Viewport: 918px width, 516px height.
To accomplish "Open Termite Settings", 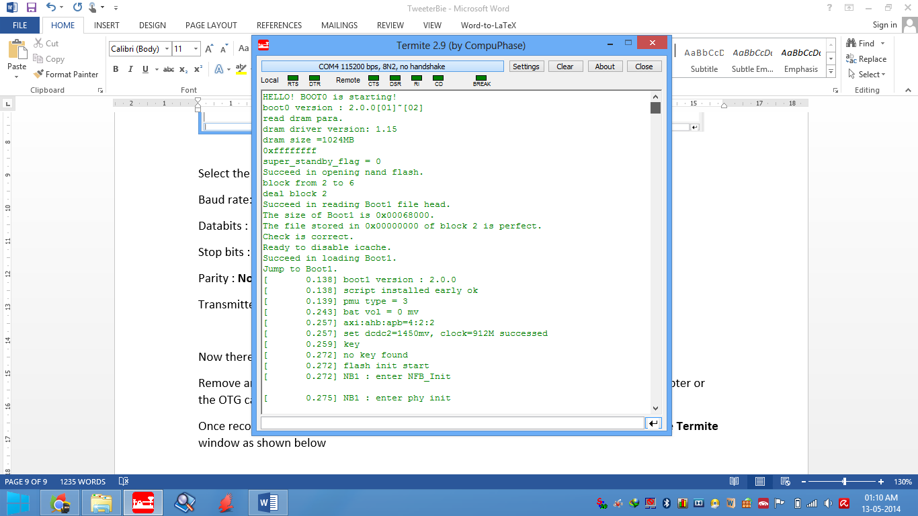I will (x=526, y=67).
